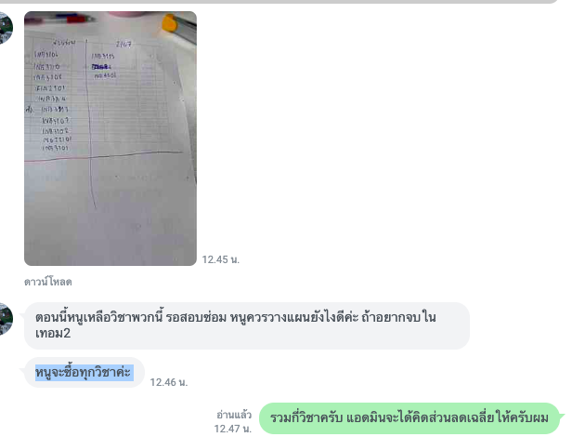Screen dimensions: 572x437
Task: Click the word เทอม2 in the message
Action: (53, 333)
